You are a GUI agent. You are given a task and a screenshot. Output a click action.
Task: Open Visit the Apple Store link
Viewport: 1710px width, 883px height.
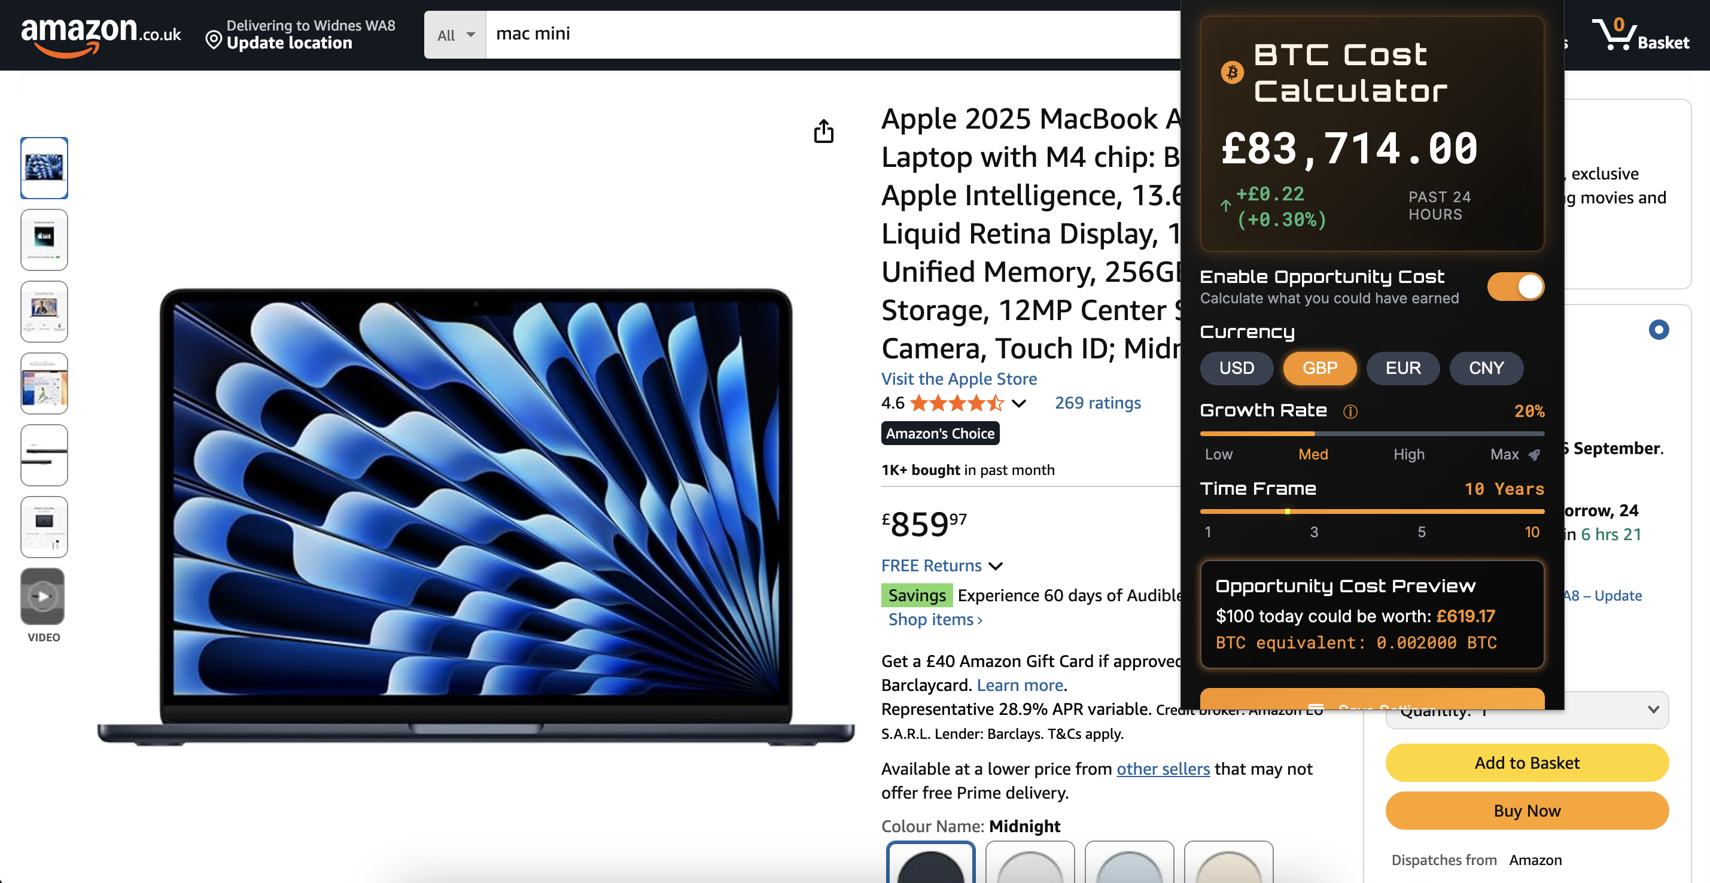coord(959,379)
